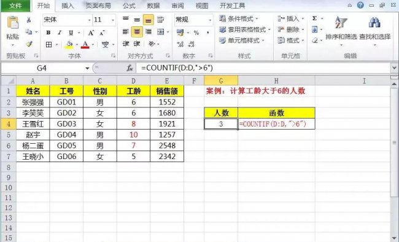This screenshot has height=242, width=399.
Task: Select column D header
Action: pyautogui.click(x=133, y=80)
